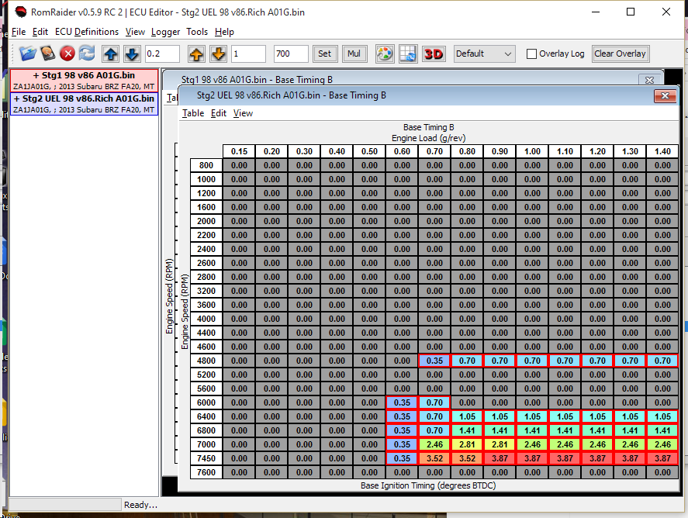
Task: Click the Open ROM folder icon
Action: [x=28, y=54]
